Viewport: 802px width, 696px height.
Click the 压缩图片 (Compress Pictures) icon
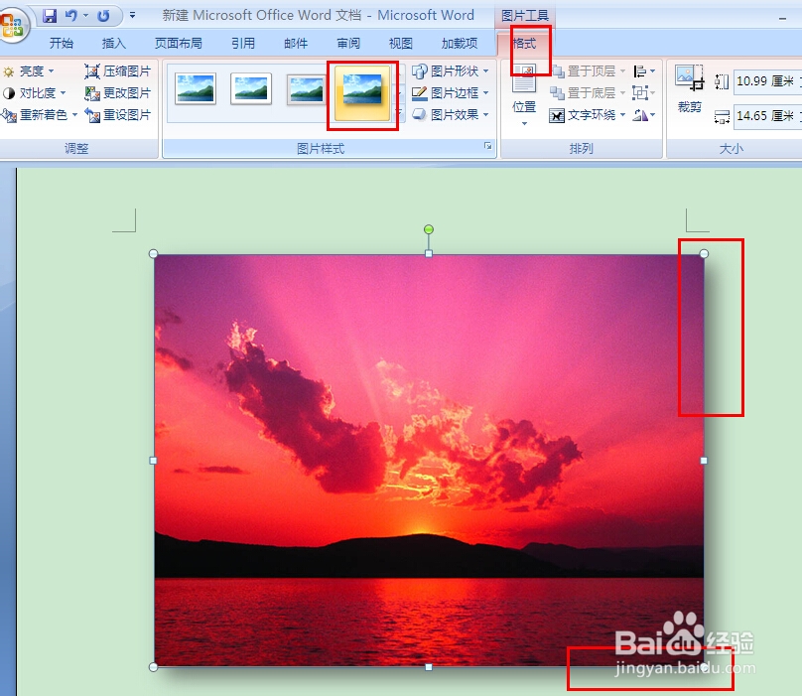(x=117, y=70)
